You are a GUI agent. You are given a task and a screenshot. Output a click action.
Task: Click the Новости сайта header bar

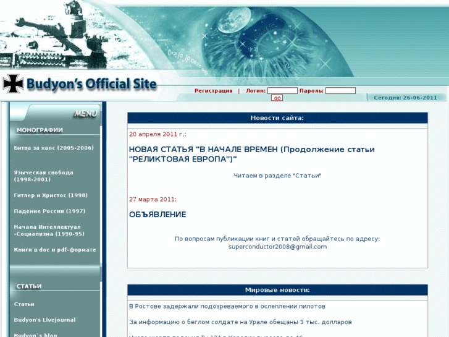(x=277, y=118)
